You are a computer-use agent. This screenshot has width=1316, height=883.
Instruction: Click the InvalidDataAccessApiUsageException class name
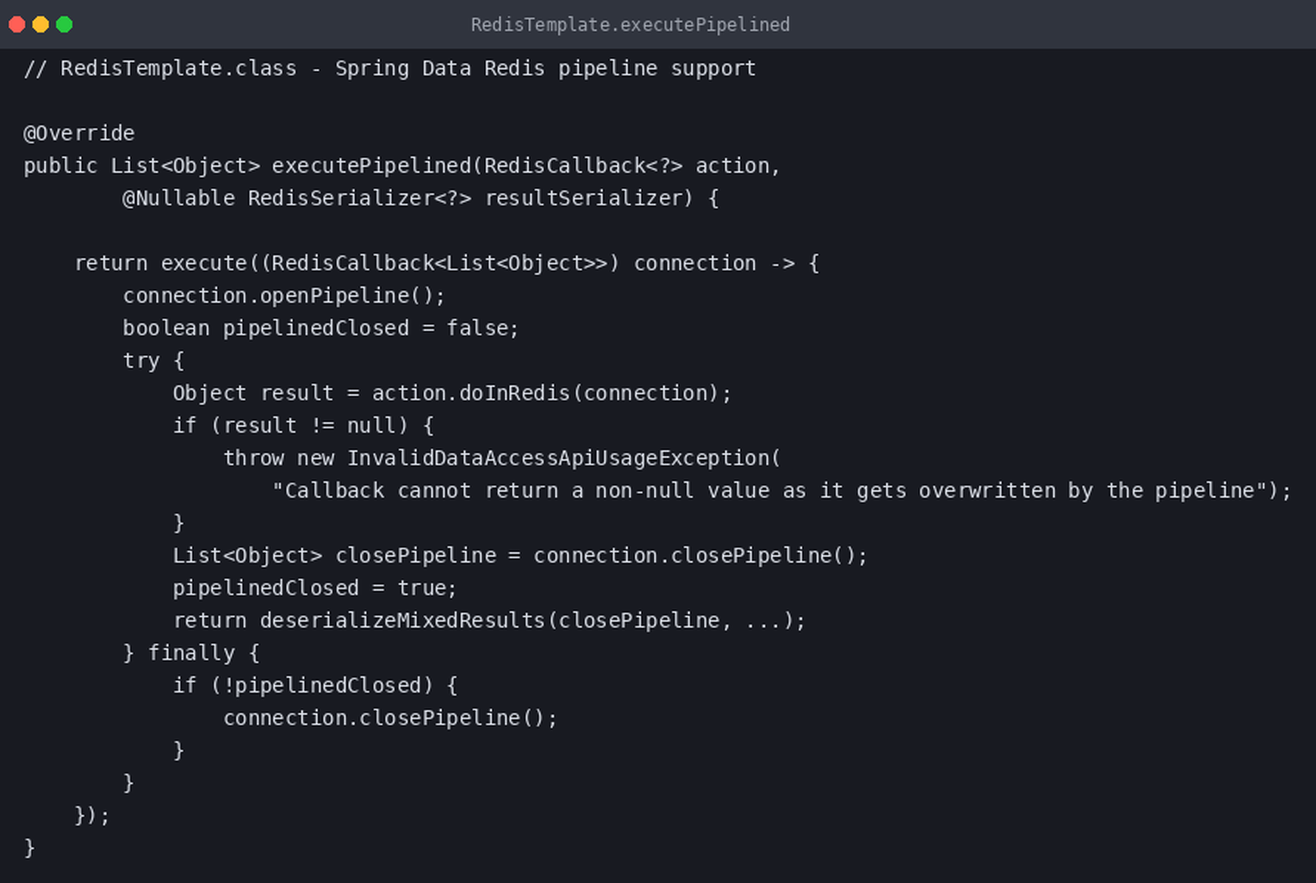pyautogui.click(x=558, y=458)
